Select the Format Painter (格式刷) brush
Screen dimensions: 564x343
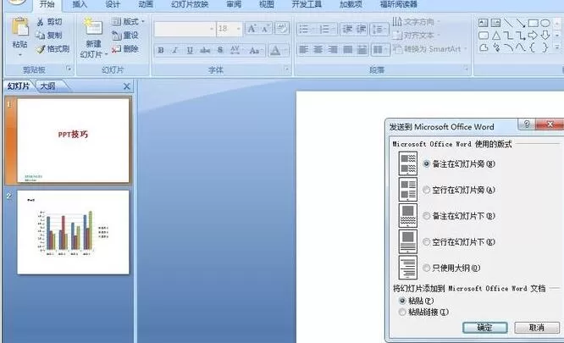(41, 49)
